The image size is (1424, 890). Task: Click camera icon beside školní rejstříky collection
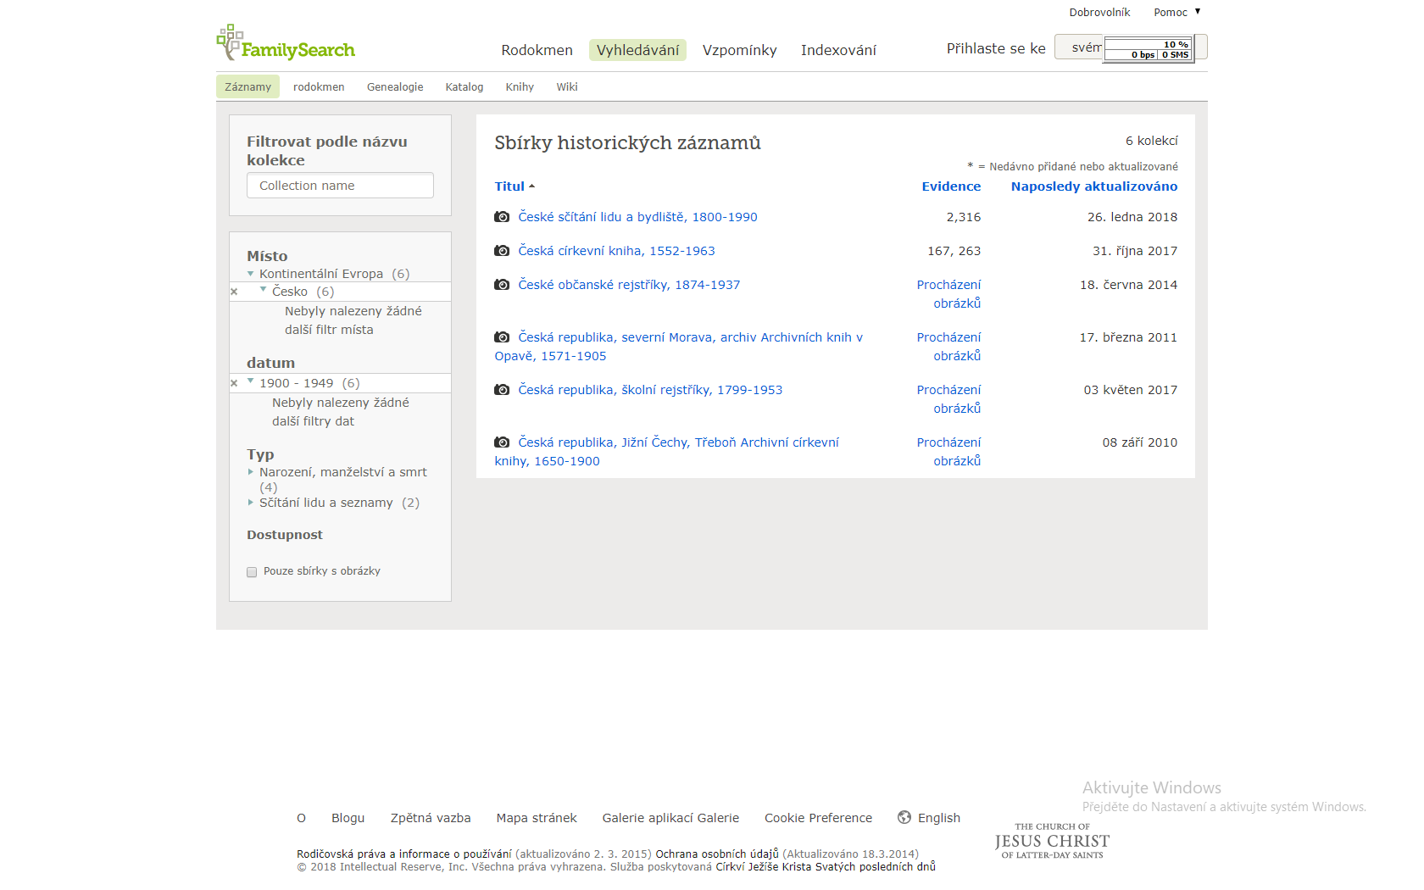[x=502, y=390]
